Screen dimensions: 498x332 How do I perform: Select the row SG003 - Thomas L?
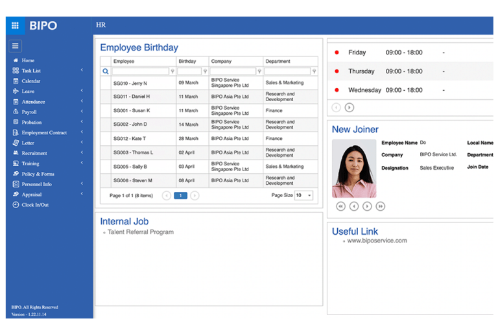point(209,152)
